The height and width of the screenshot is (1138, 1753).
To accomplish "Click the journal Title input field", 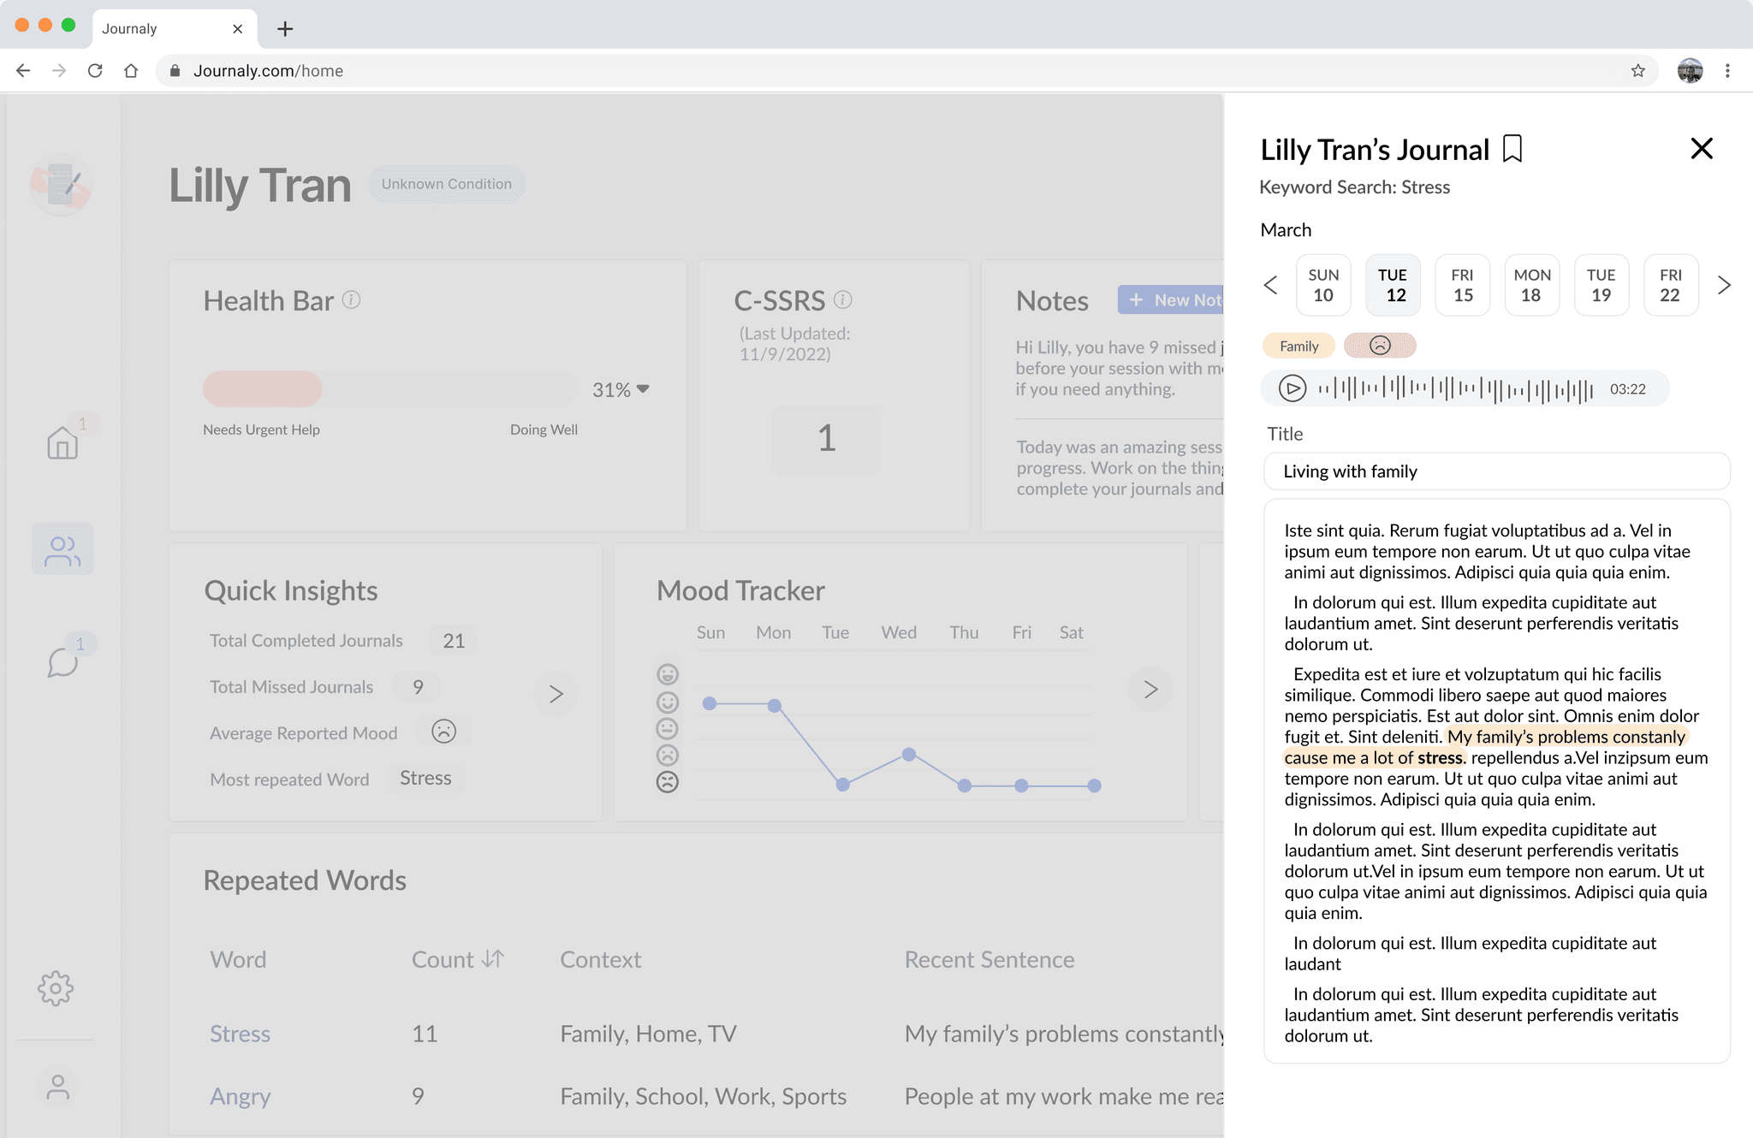I will (1496, 471).
